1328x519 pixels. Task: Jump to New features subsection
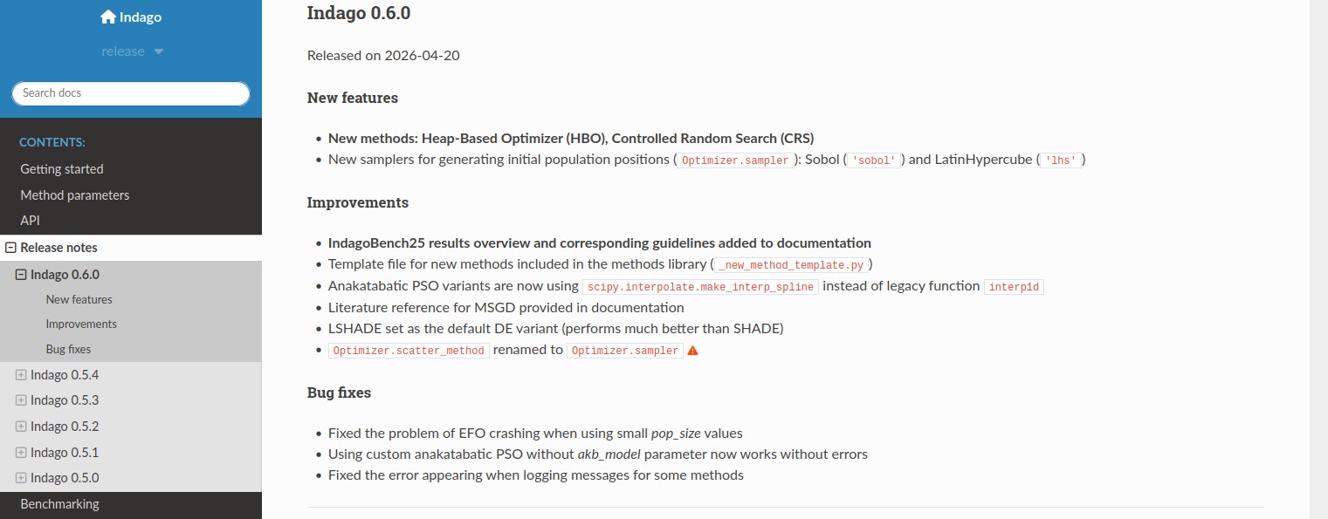coord(79,299)
